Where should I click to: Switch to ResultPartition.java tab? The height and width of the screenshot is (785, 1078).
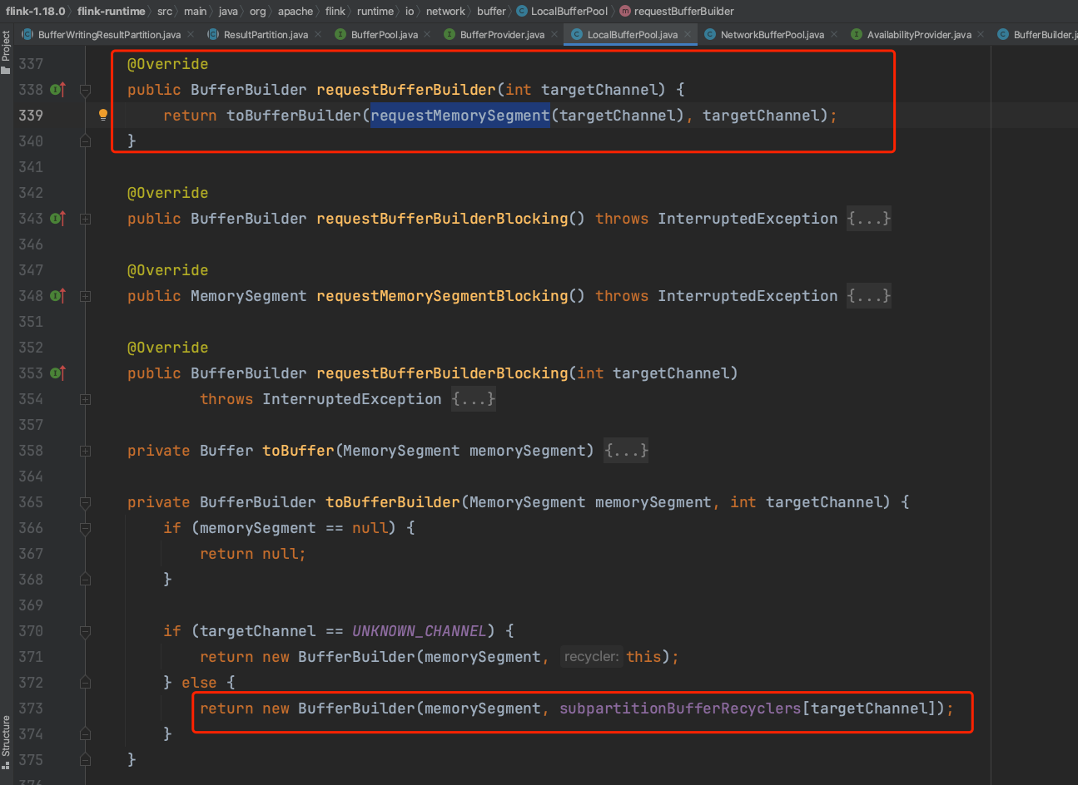(266, 34)
